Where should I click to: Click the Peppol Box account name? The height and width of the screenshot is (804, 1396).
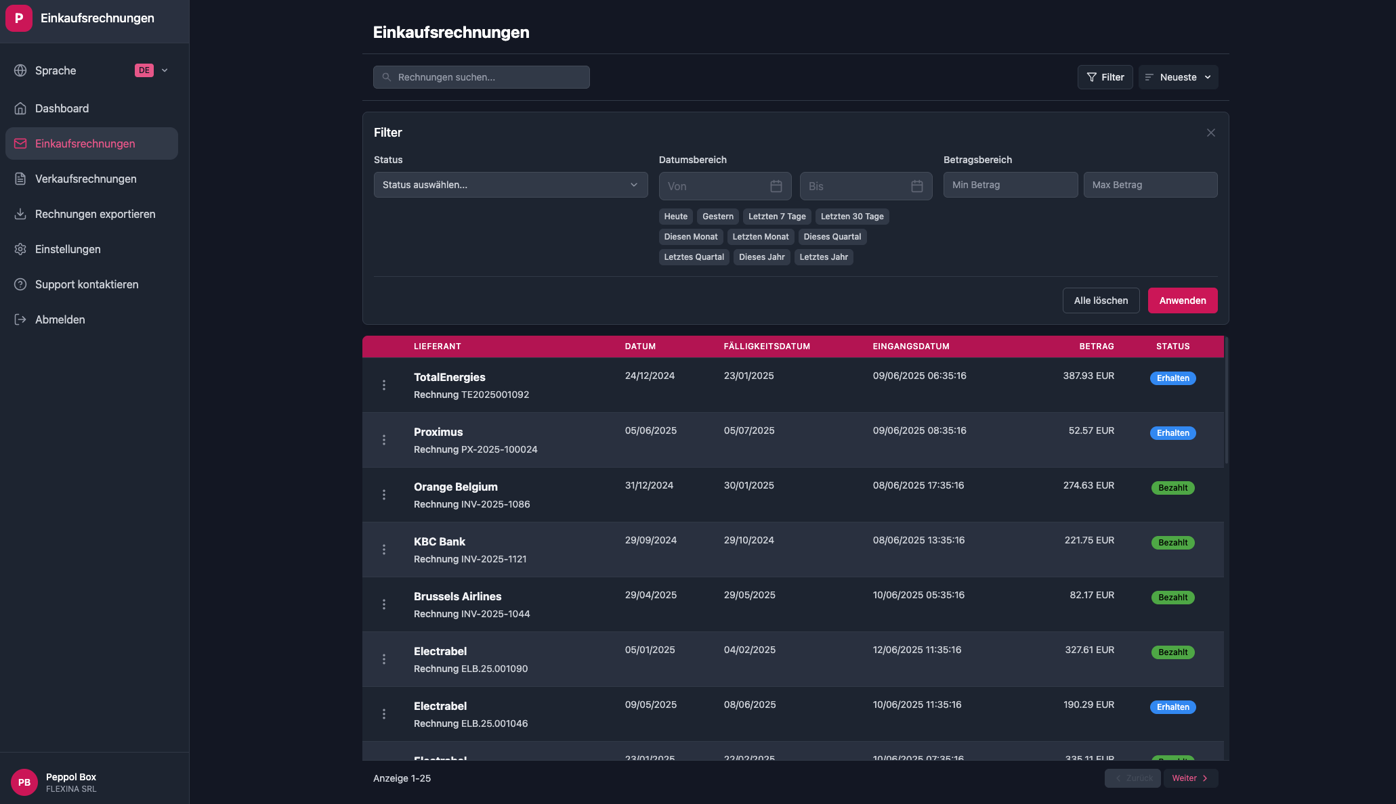point(71,777)
